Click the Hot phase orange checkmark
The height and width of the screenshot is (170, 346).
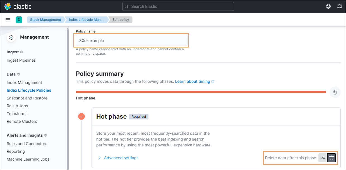pos(81,116)
